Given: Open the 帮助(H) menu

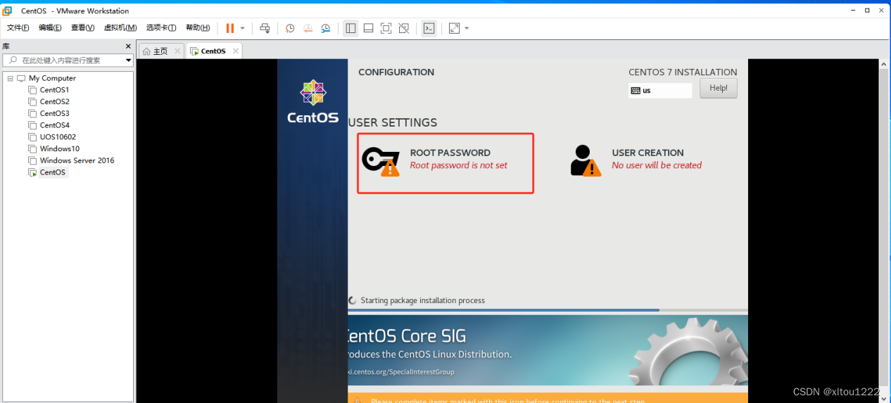Looking at the screenshot, I should pyautogui.click(x=198, y=27).
